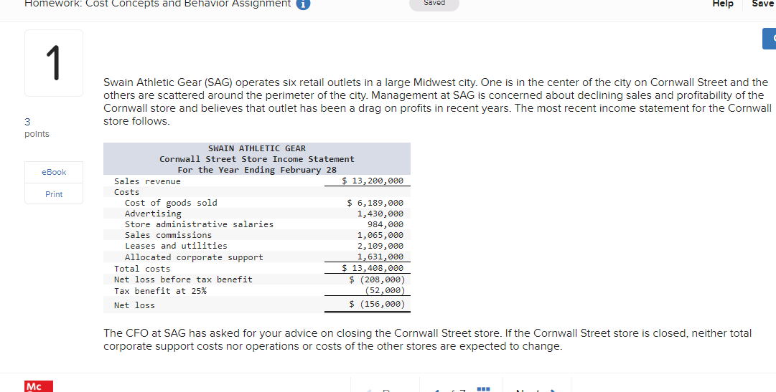
Task: Click the Leases and utilities value 2,109,000
Action: click(x=380, y=246)
